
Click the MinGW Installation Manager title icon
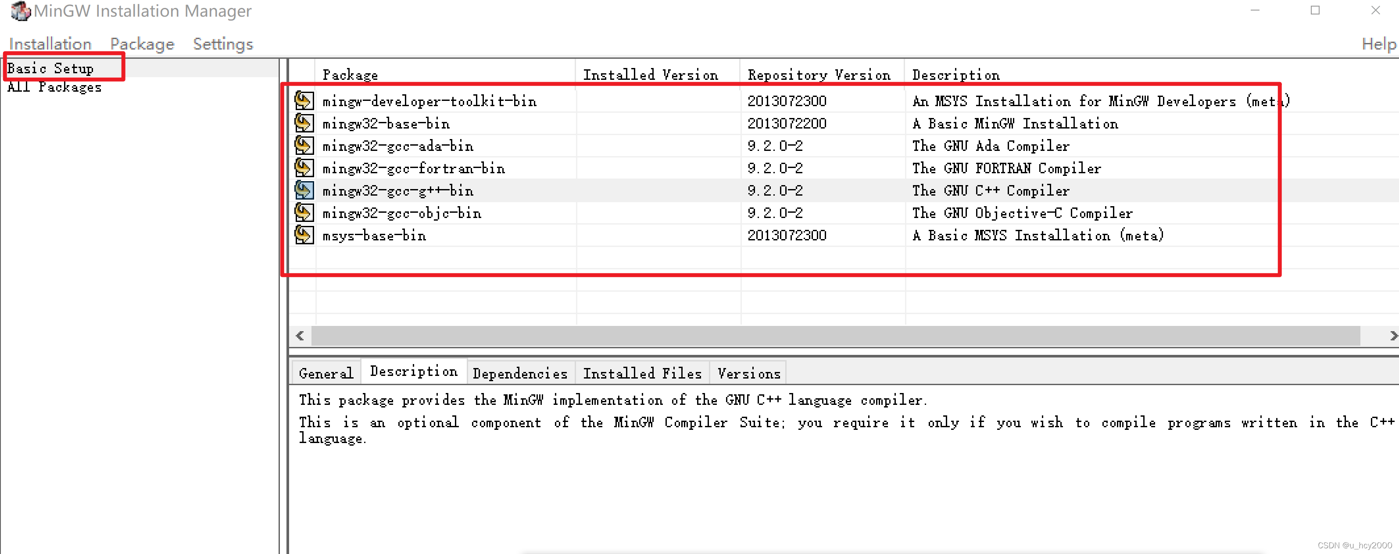point(21,11)
